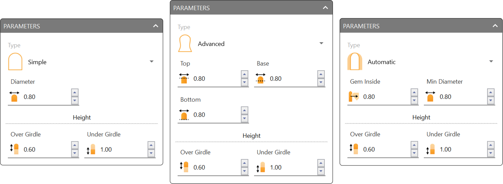
Task: Click the Advanced prong type shape icon
Action: pyautogui.click(x=185, y=44)
